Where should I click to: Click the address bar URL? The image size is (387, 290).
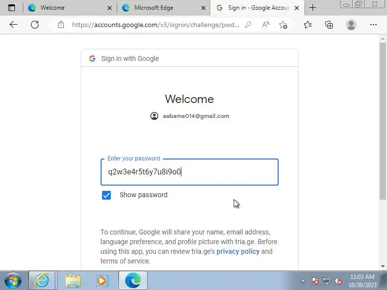click(x=155, y=25)
